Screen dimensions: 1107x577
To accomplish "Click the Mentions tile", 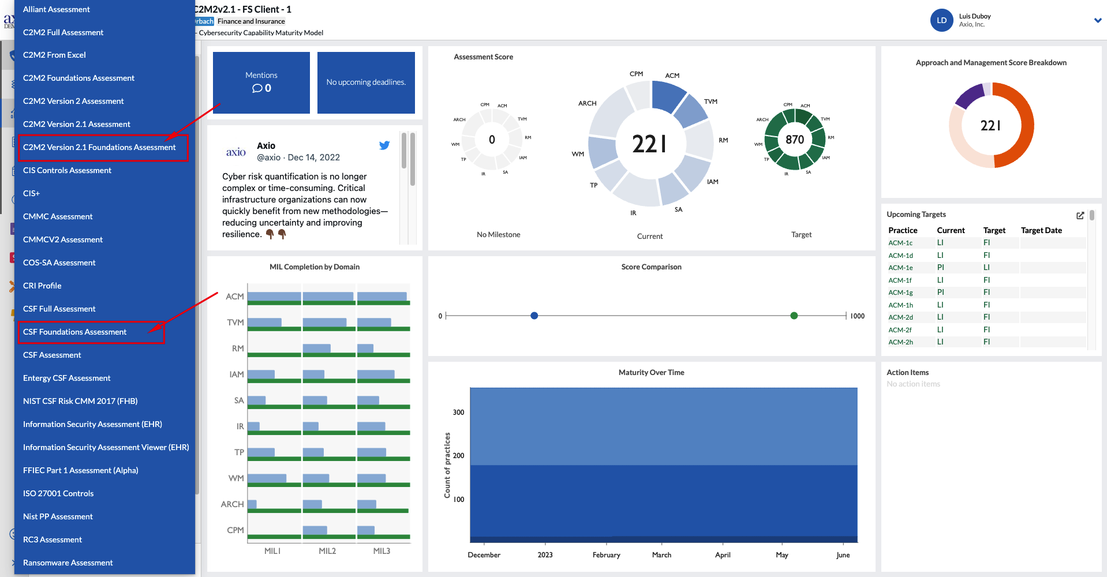I will [x=261, y=83].
